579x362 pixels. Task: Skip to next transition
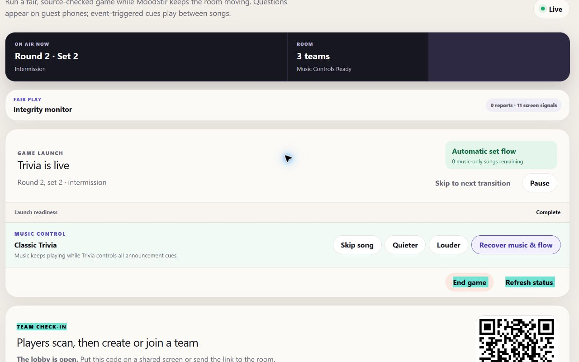point(473,183)
